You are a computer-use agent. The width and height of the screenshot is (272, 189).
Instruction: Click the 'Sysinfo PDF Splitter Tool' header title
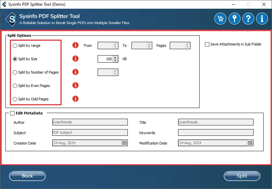(49, 16)
